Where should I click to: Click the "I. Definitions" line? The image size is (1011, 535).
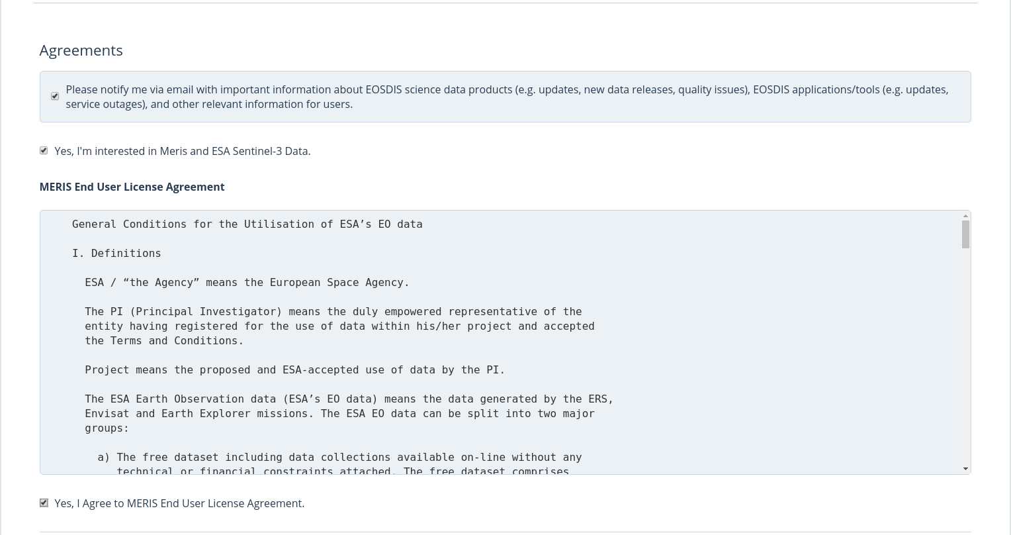pyautogui.click(x=116, y=253)
